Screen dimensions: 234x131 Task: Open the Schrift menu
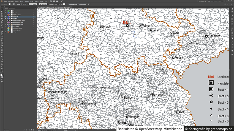point(22,1)
